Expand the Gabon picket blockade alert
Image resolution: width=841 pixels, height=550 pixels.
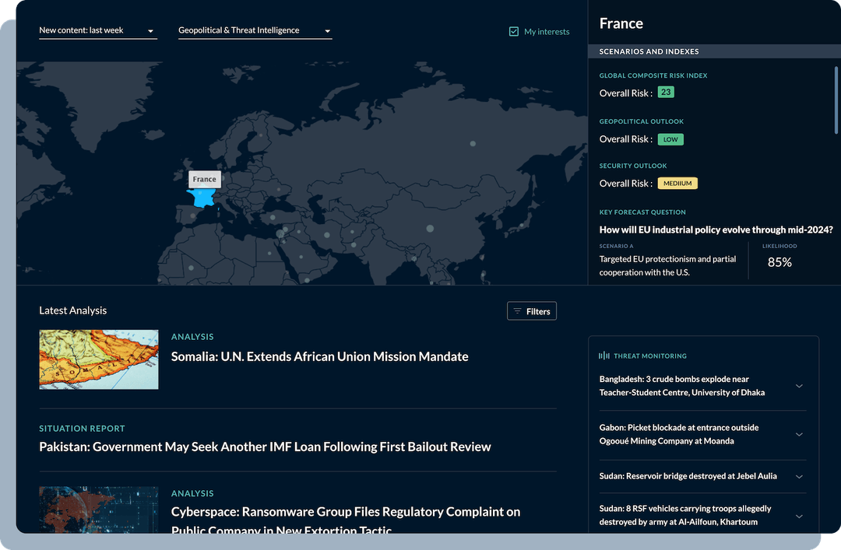798,434
